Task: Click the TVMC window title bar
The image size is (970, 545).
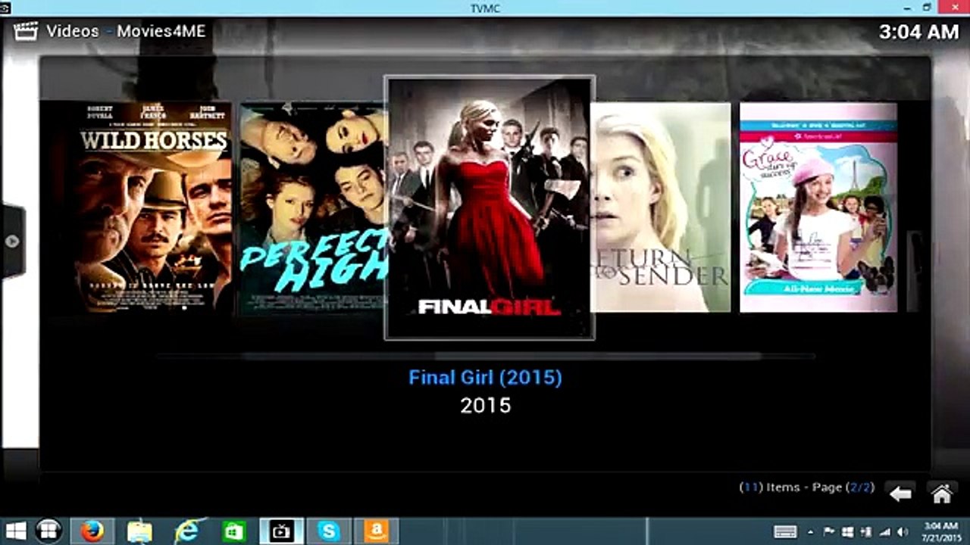Action: pos(485,8)
